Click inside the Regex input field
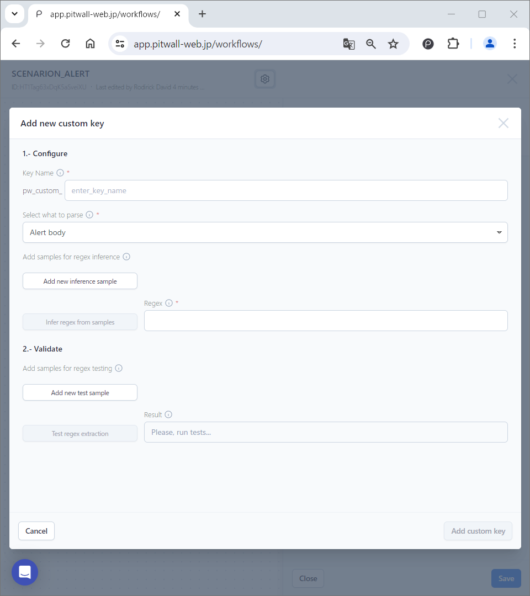The image size is (530, 596). point(326,321)
